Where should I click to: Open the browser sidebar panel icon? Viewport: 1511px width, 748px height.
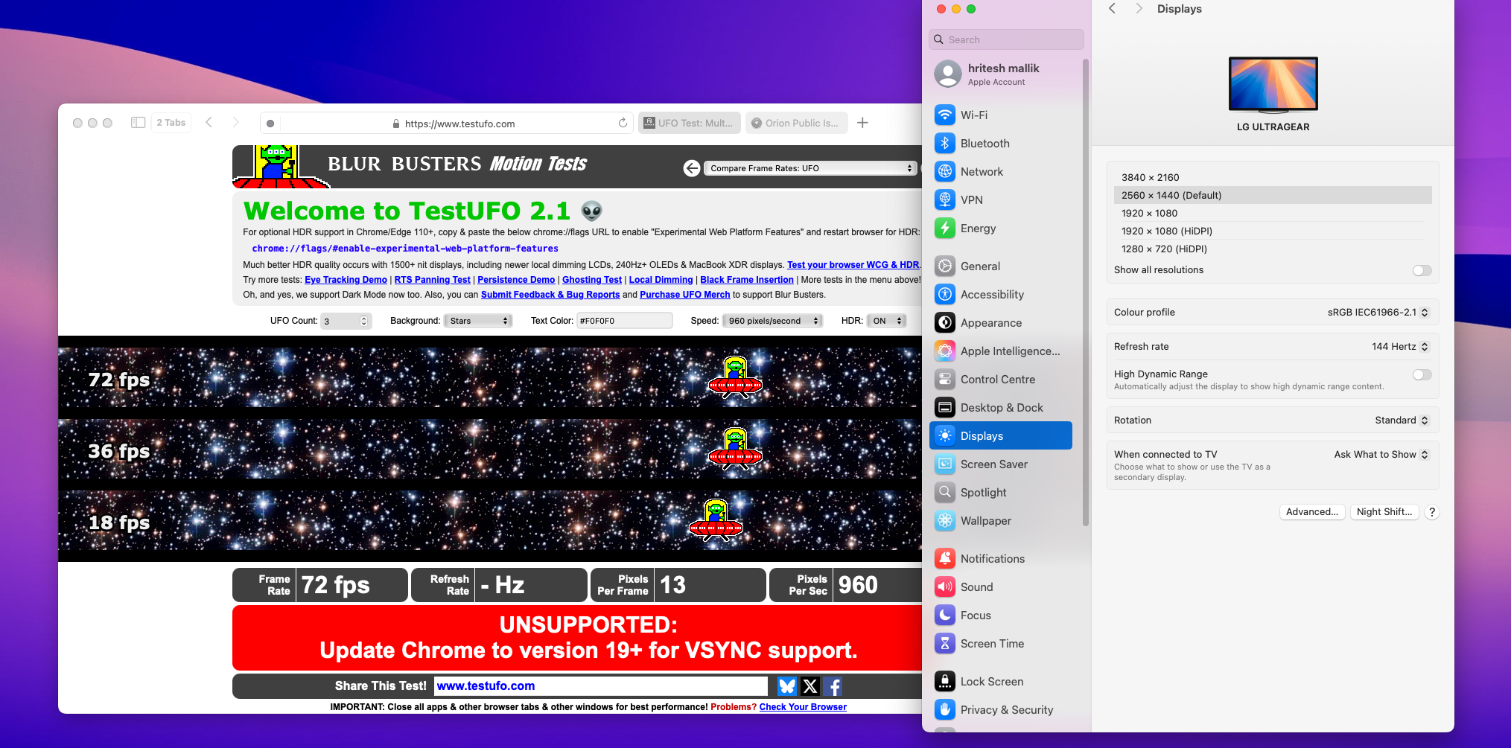click(x=138, y=123)
